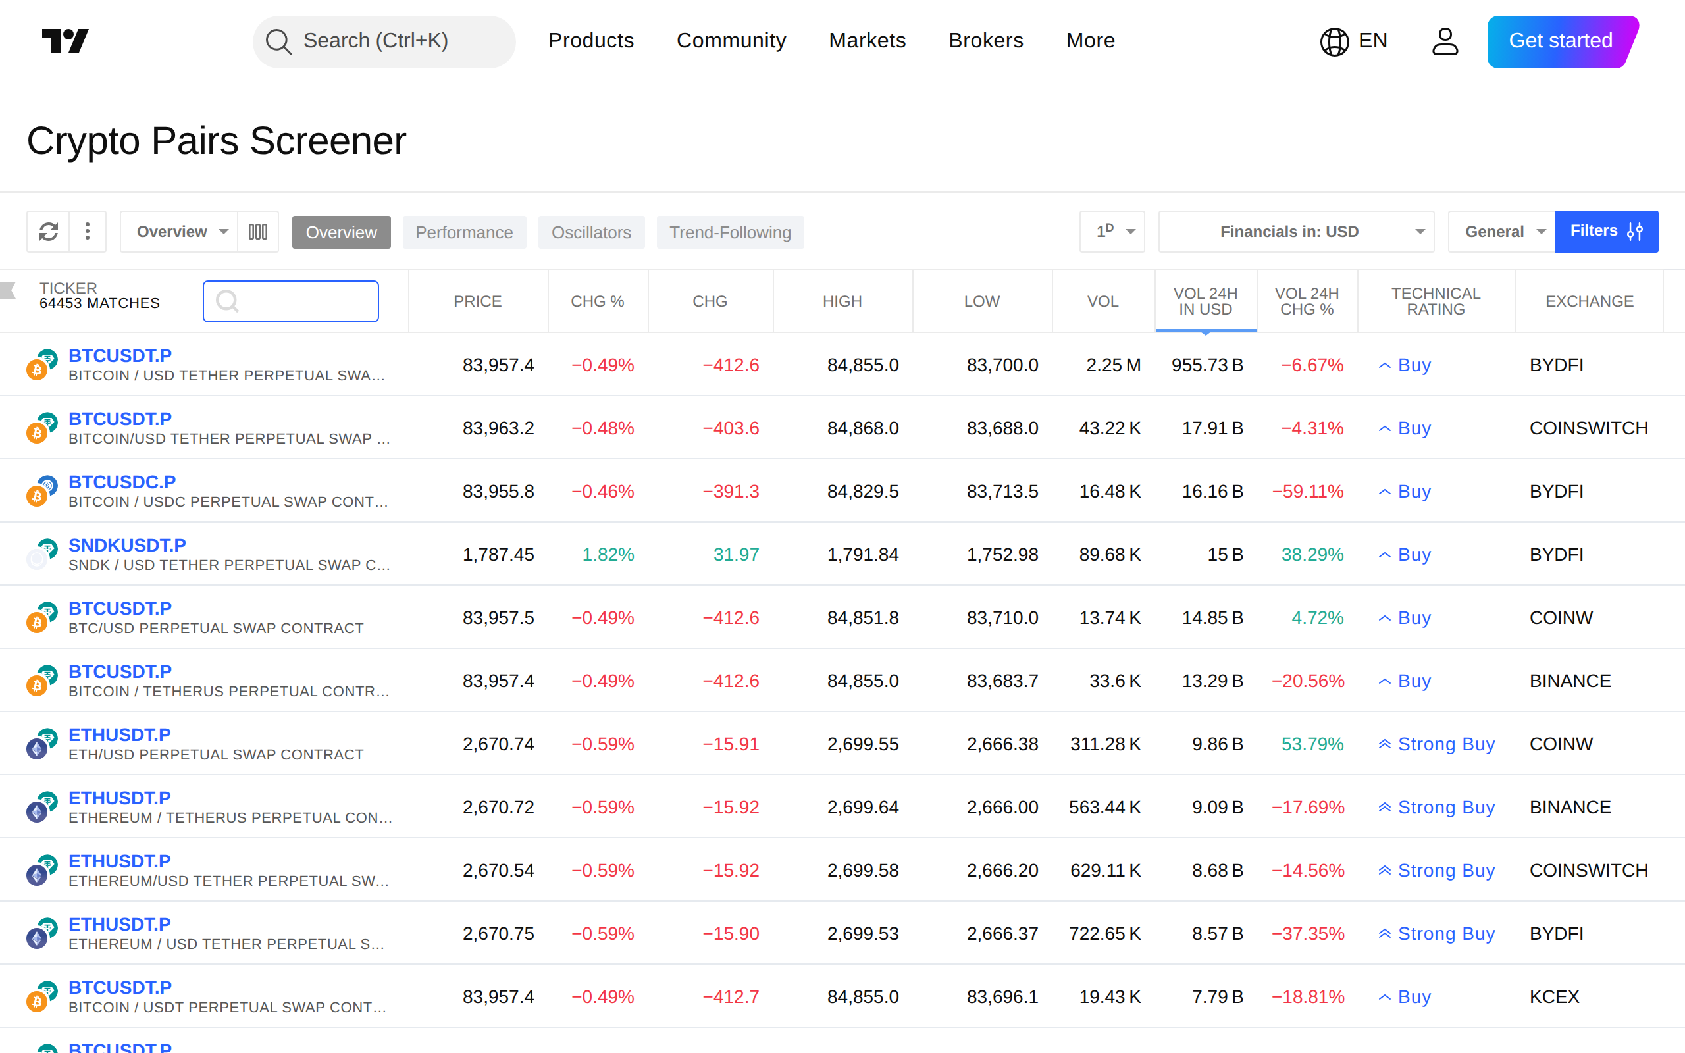Open the Community menu
This screenshot has width=1685, height=1053.
click(731, 40)
